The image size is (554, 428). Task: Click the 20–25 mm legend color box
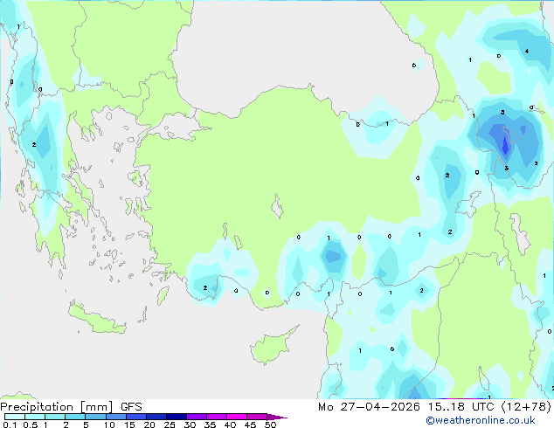[156, 417]
